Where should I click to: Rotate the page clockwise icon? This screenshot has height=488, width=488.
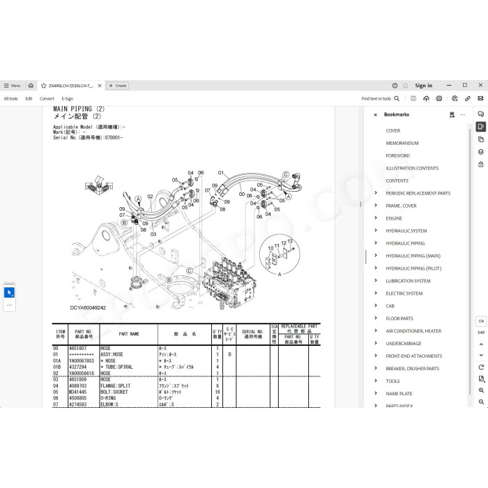[481, 367]
